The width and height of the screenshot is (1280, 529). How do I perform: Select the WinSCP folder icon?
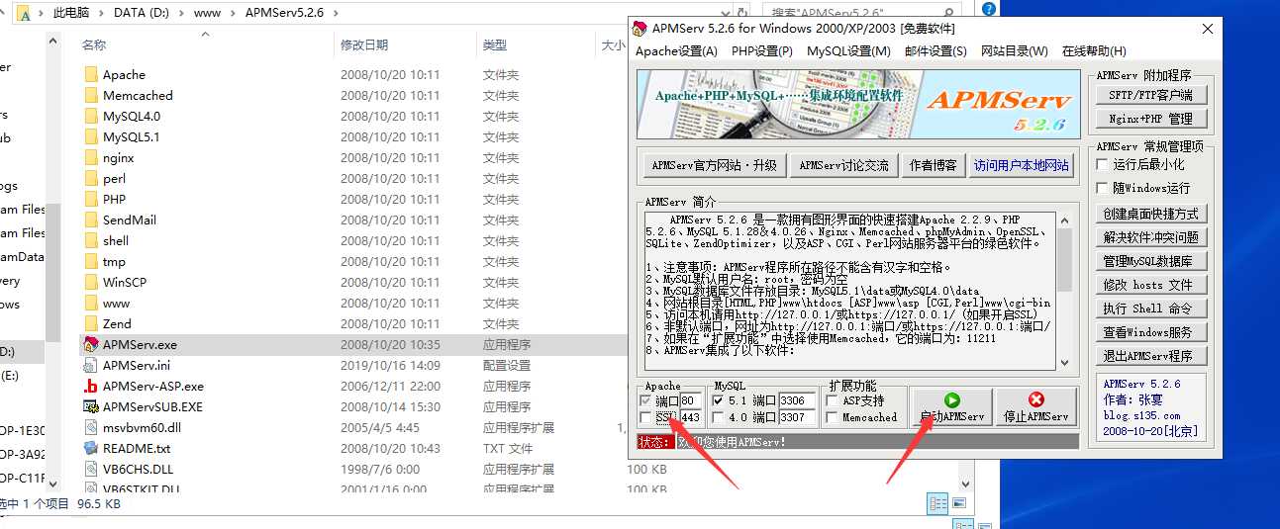pos(91,282)
